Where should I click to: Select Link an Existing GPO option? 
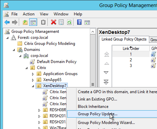[97, 99]
